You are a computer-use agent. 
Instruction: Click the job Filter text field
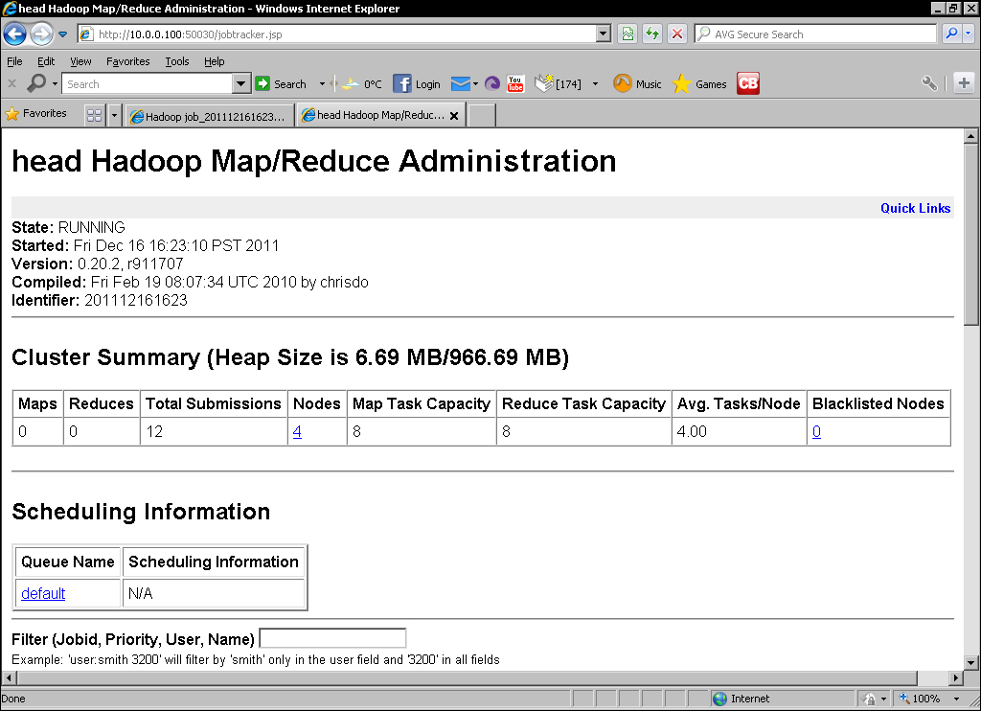pyautogui.click(x=332, y=638)
